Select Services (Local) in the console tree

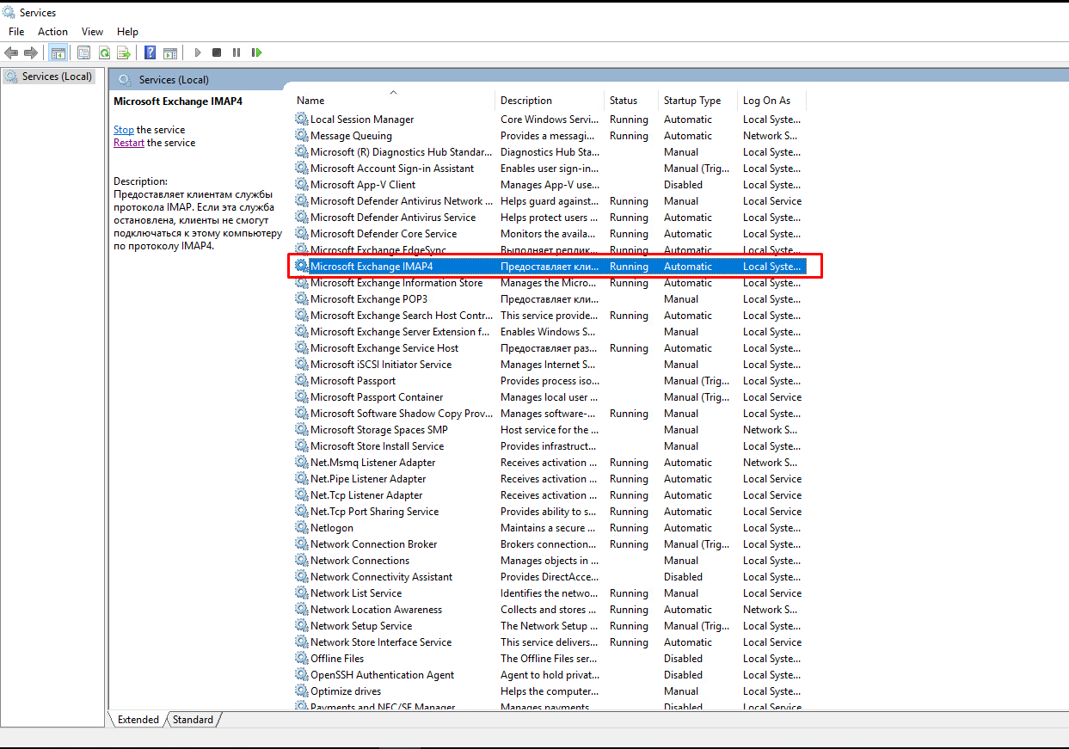click(57, 77)
